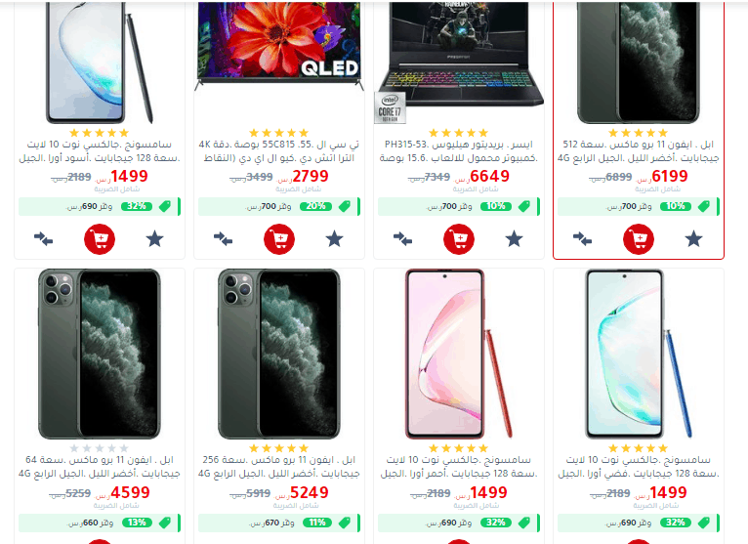Favorite the Samsung Note 10 Lite black
This screenshot has width=748, height=544.
point(154,238)
